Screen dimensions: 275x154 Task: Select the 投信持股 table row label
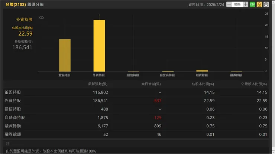coord(13,109)
